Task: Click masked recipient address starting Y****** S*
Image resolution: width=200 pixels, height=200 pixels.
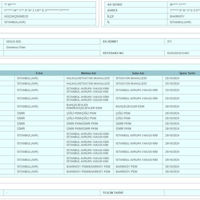Action: click(185, 10)
